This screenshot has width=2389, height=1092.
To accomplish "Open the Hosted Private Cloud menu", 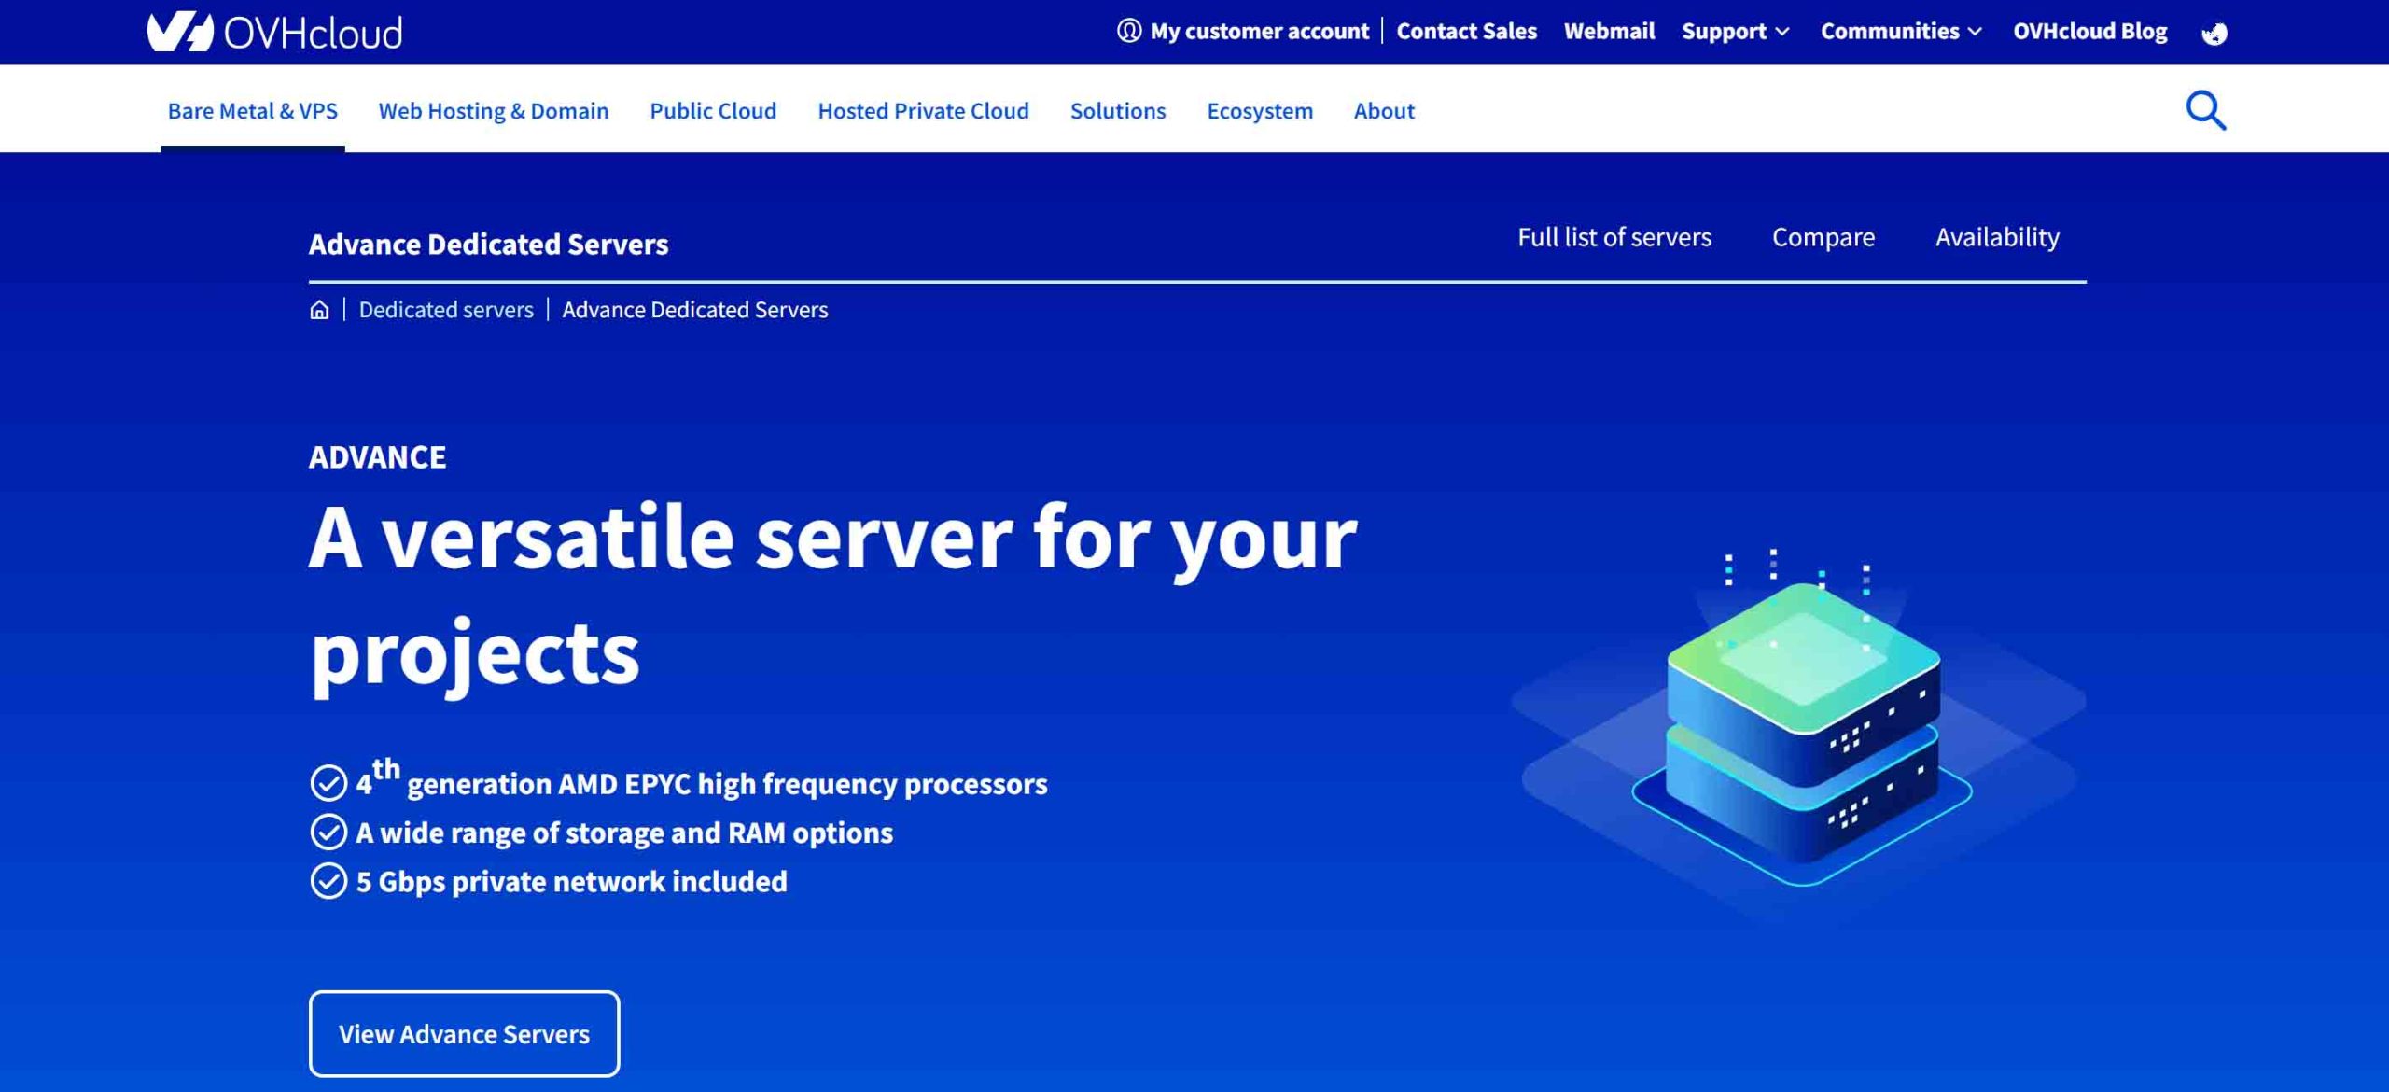I will (x=923, y=110).
